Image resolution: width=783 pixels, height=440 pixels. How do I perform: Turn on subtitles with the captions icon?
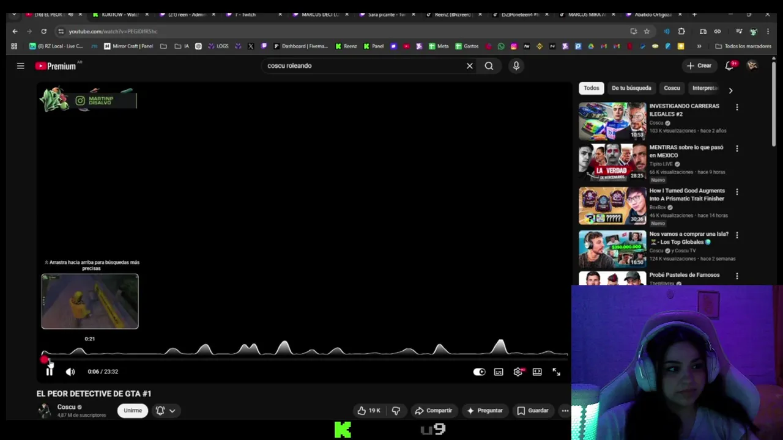point(499,372)
